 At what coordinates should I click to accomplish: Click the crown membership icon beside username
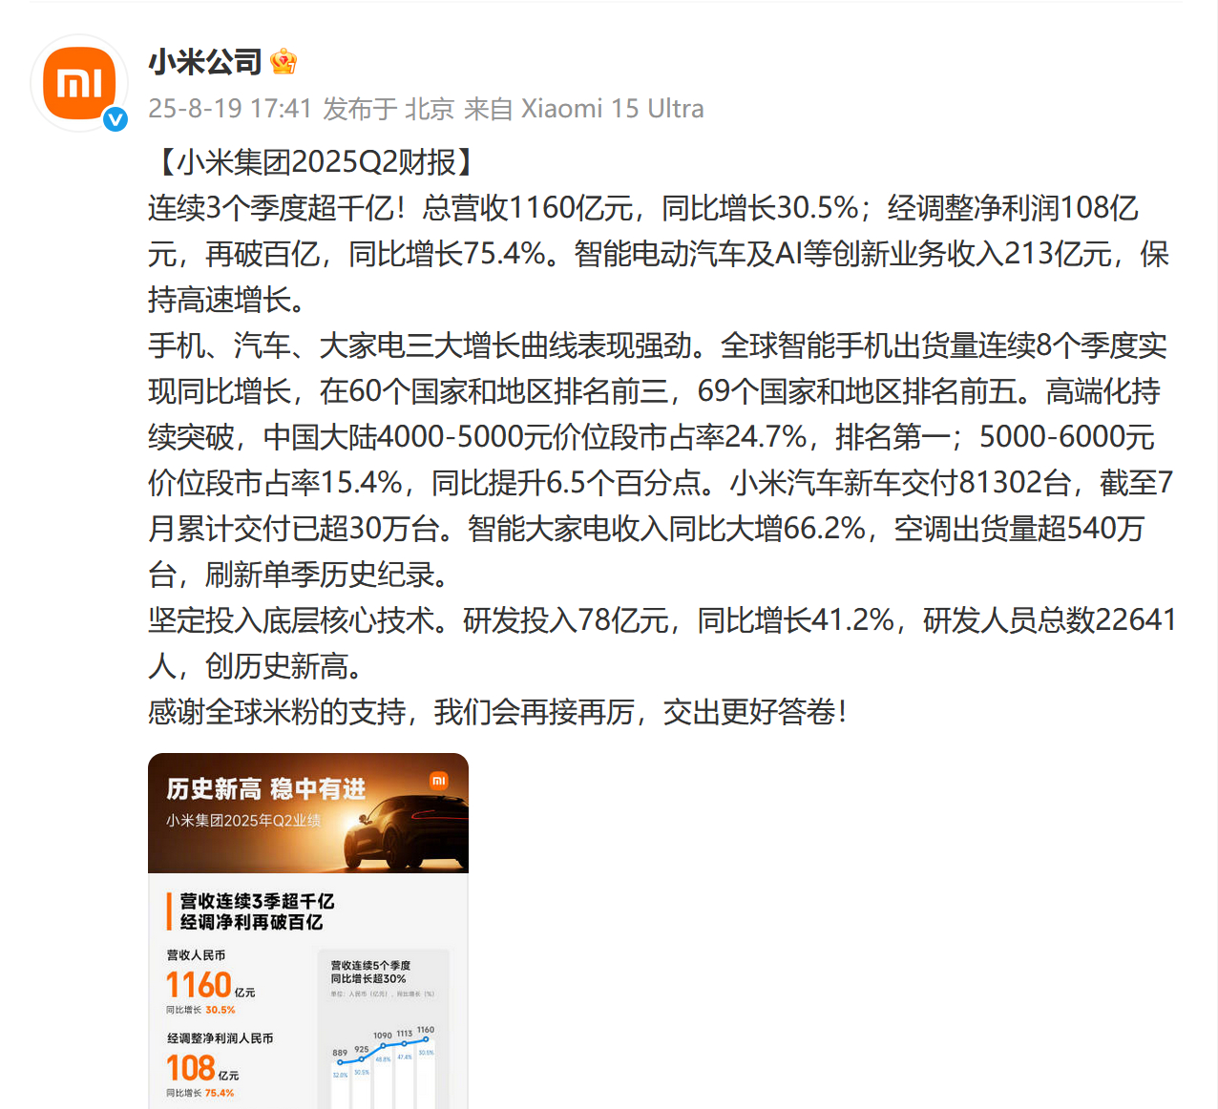283,62
